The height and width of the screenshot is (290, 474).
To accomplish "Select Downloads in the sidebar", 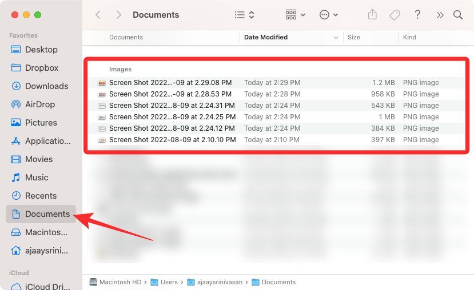I will [x=46, y=86].
